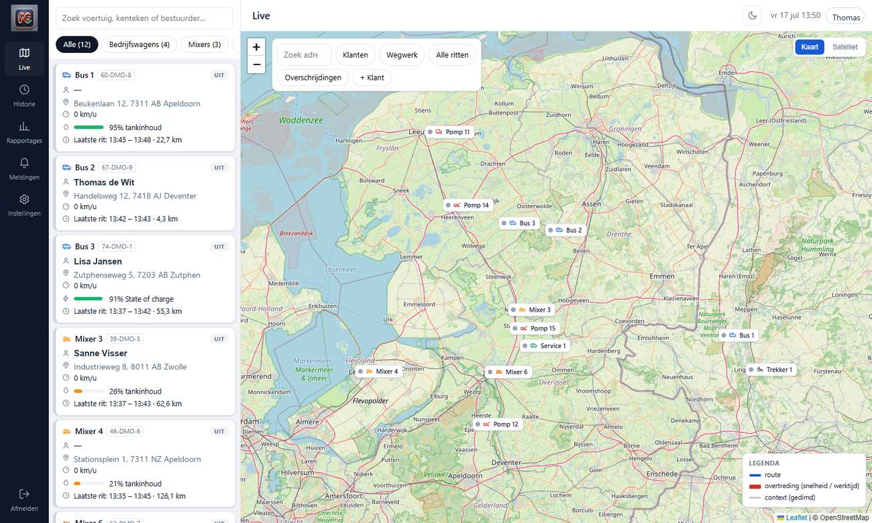This screenshot has height=523, width=872.
Task: Select Pomp 15 marker on the map
Action: tap(535, 329)
